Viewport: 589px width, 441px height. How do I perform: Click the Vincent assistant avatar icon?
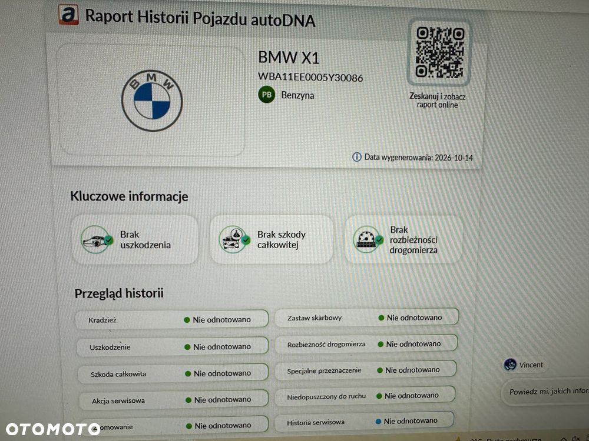(x=509, y=365)
